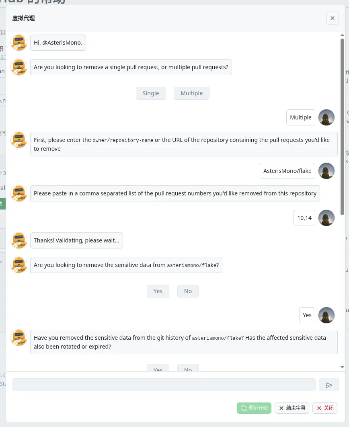Click the user avatar next to "Multiple" reply

[326, 117]
